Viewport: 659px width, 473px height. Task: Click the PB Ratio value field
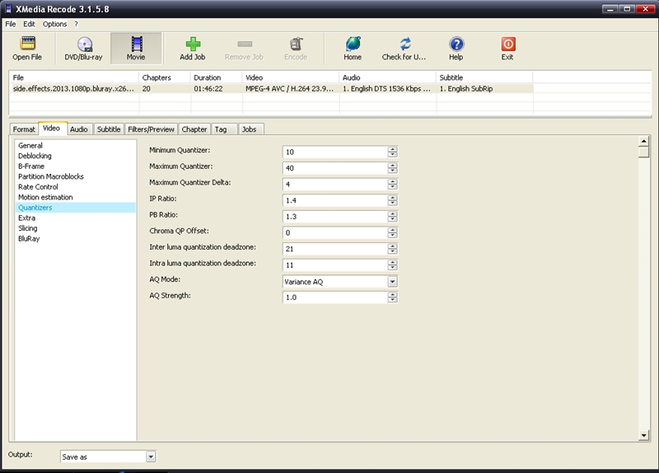pos(335,217)
